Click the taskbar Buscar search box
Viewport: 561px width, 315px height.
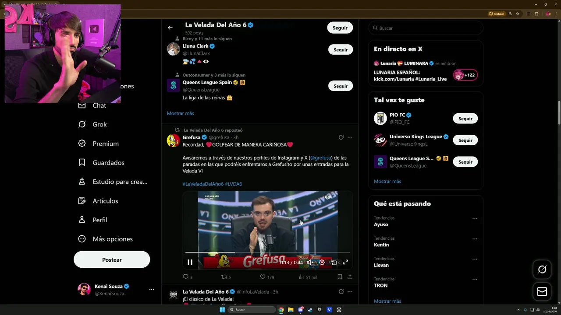coord(252,310)
